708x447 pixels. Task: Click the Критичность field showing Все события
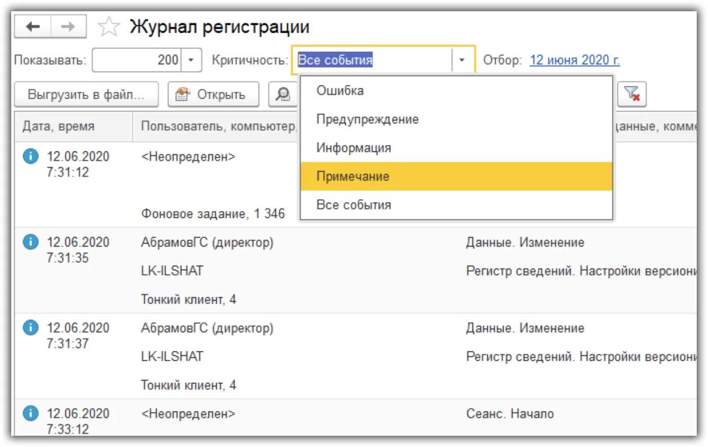pyautogui.click(x=372, y=60)
